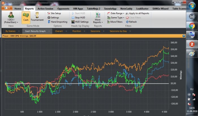Open the SnowieApp tab
Image resolution: width=198 pixels, height=116 pixels.
110,9
